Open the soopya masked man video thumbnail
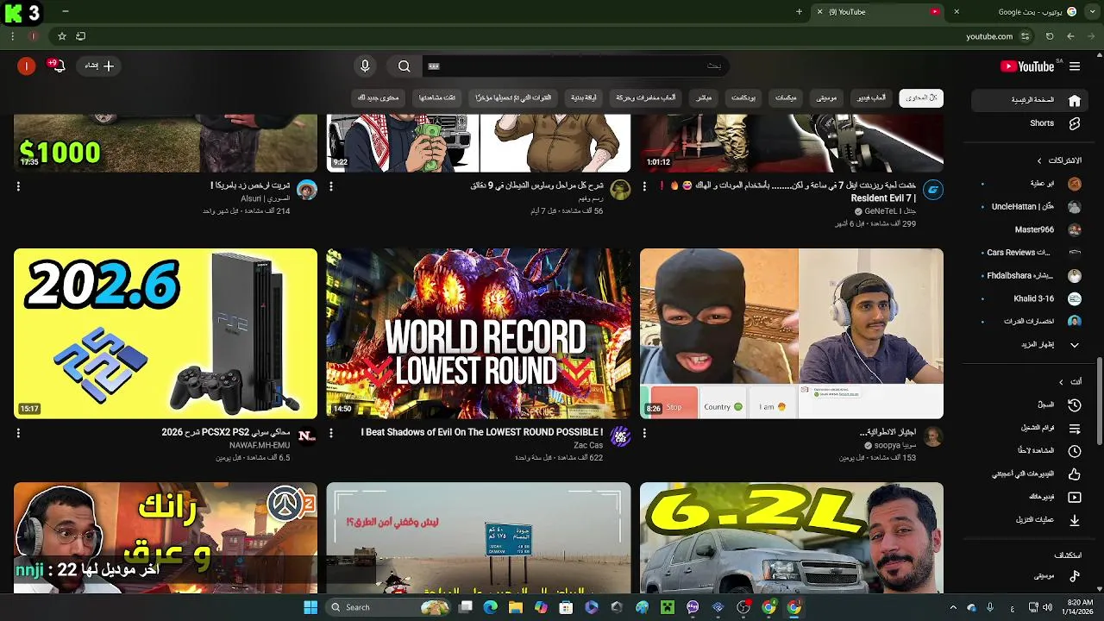 point(792,334)
